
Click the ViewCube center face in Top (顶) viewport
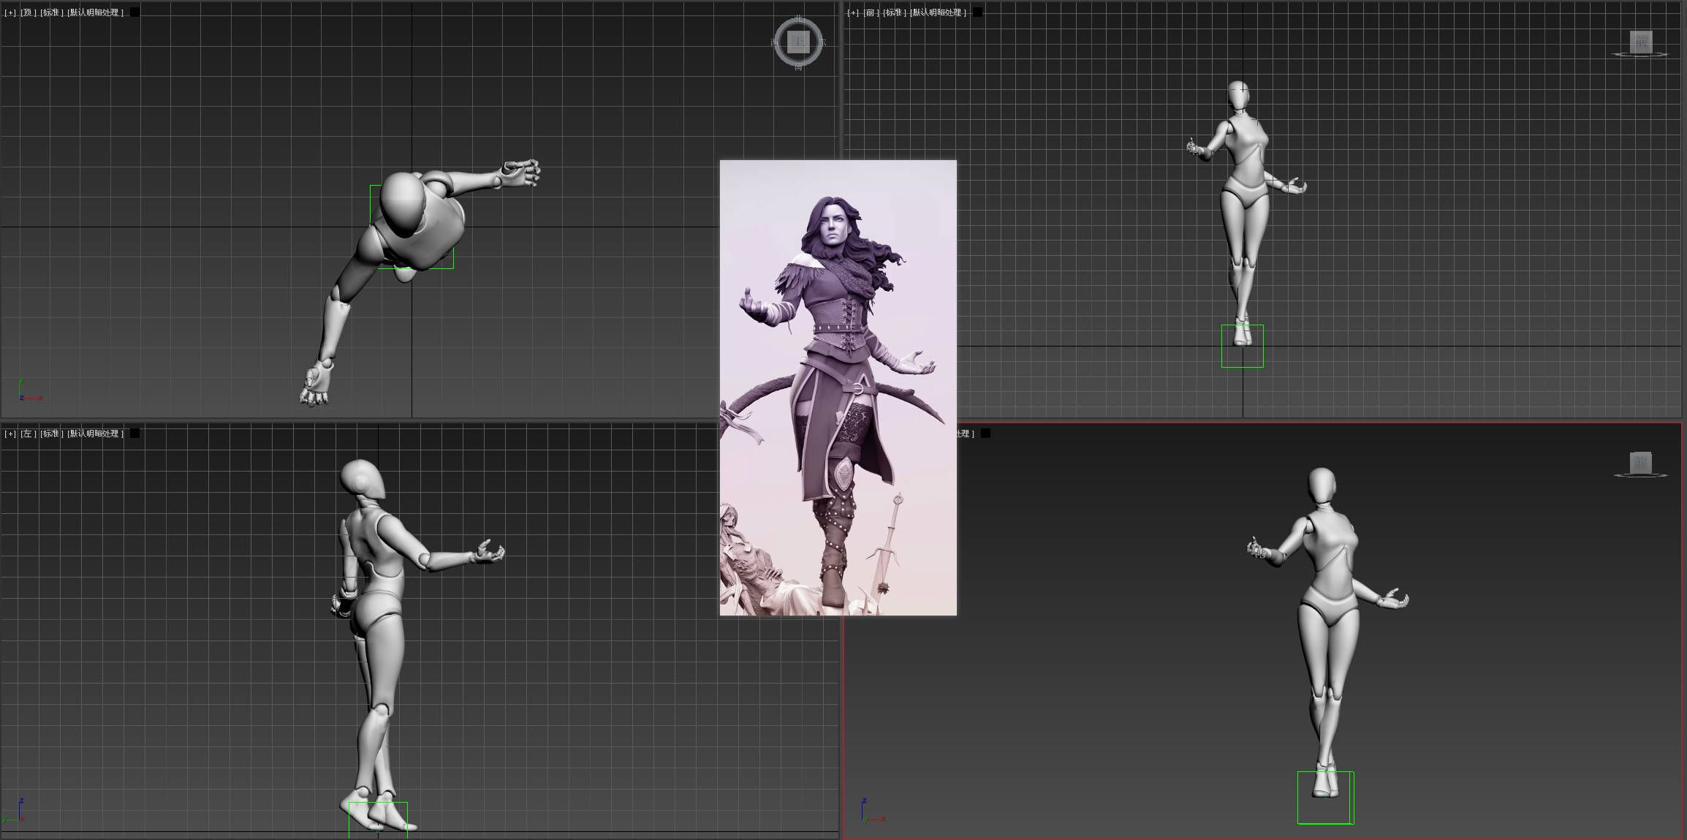pos(798,42)
